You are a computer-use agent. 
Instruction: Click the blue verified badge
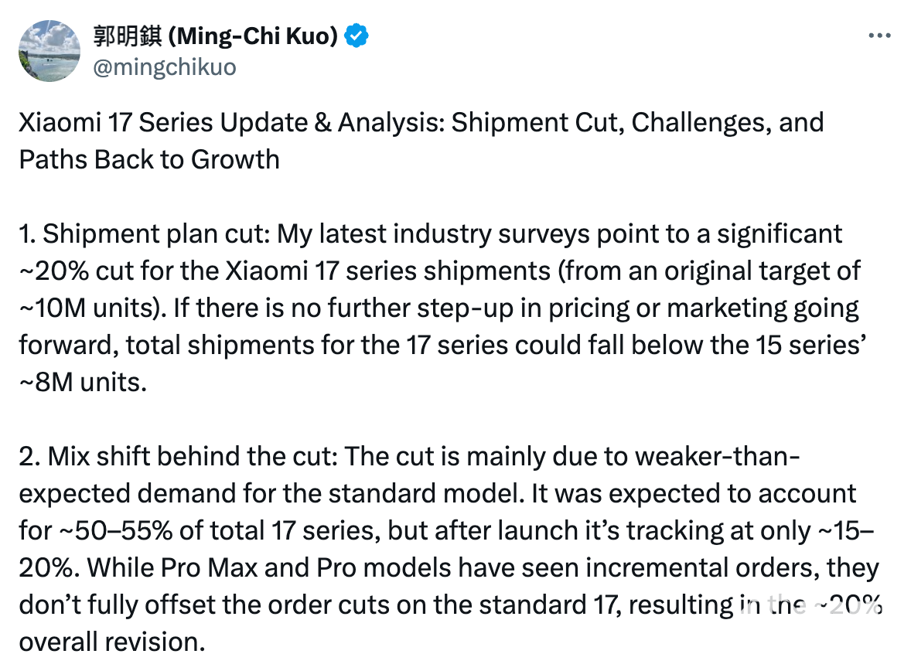point(357,36)
